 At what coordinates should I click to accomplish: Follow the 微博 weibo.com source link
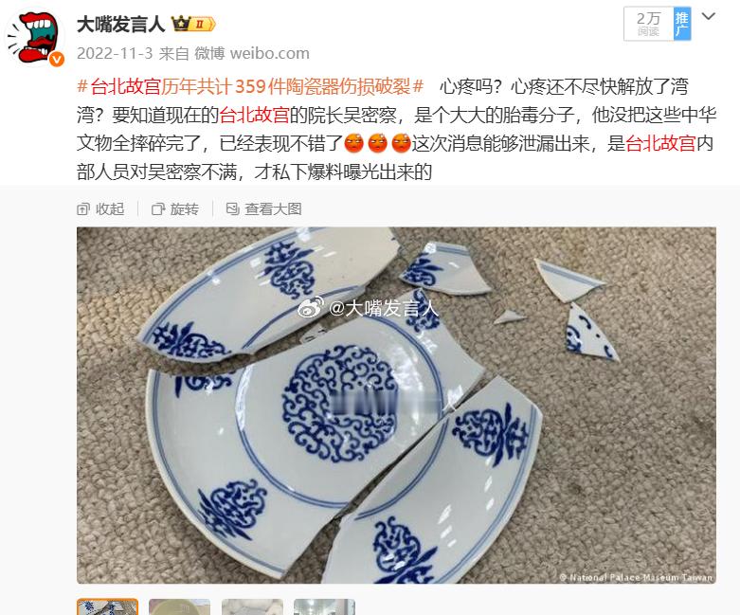[x=252, y=53]
